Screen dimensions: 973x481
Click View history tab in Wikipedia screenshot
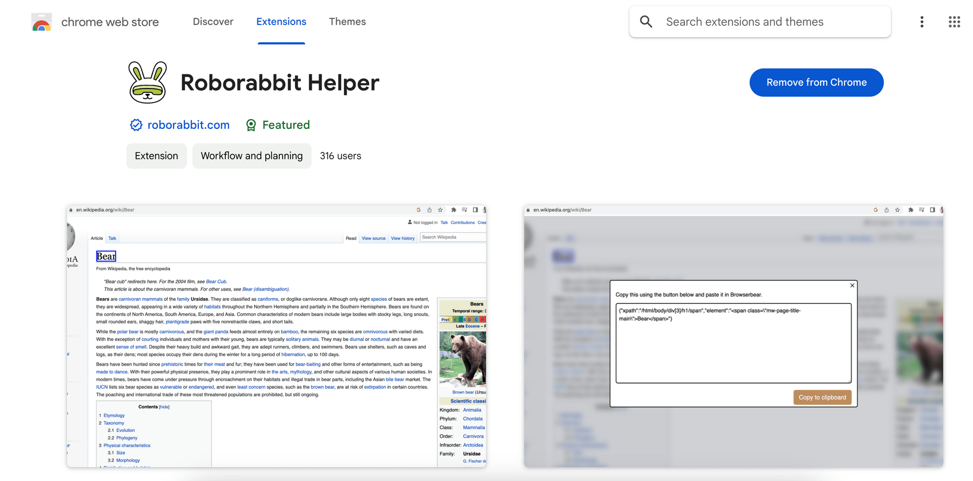(x=403, y=238)
